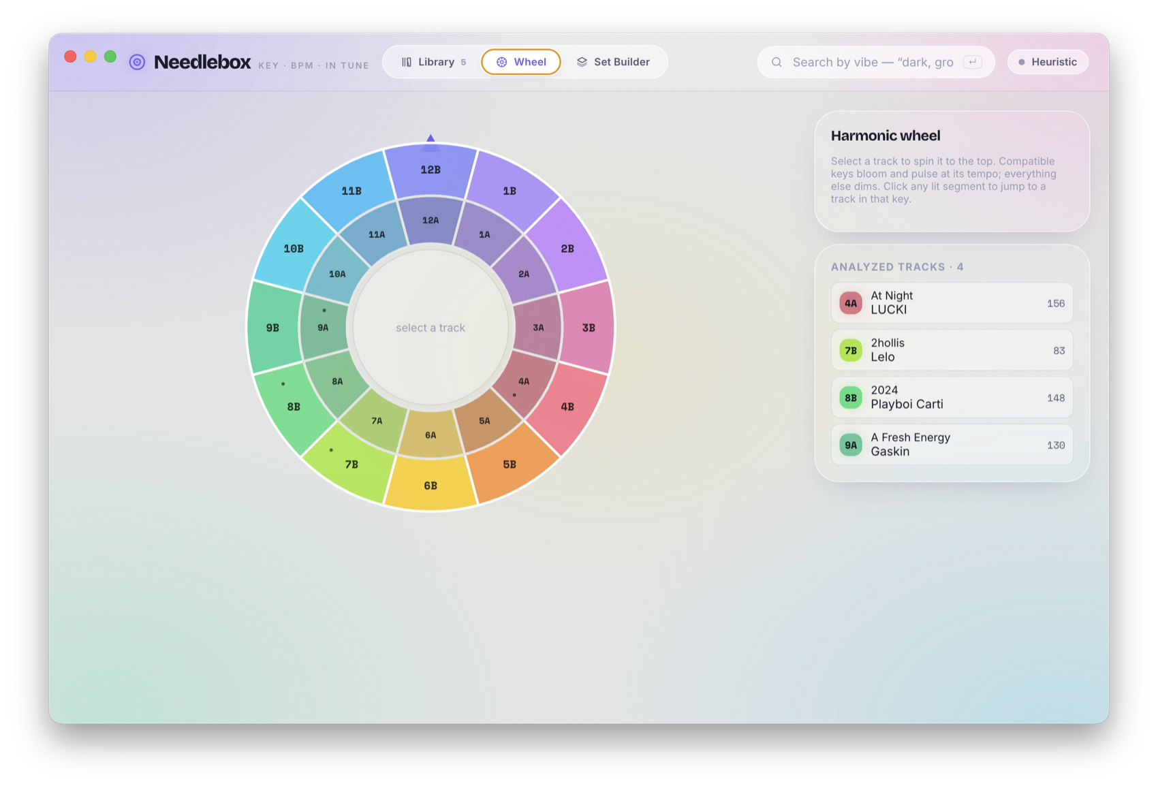
Task: Click the 12B segment on the wheel
Action: click(431, 170)
